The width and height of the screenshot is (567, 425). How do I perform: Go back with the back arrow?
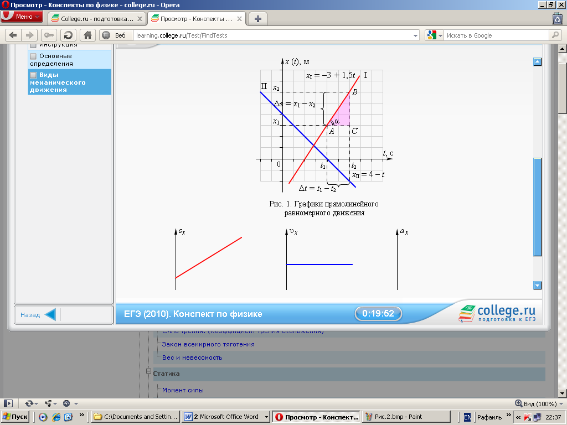(x=13, y=35)
